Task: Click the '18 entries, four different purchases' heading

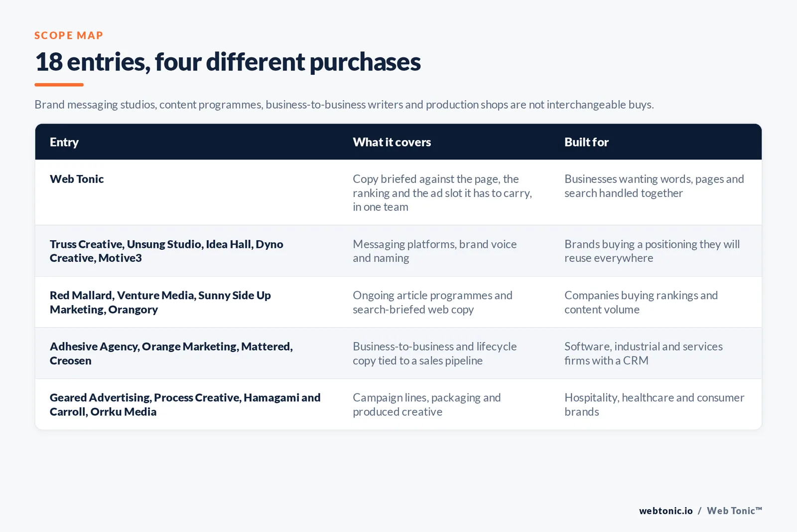Action: click(x=228, y=62)
